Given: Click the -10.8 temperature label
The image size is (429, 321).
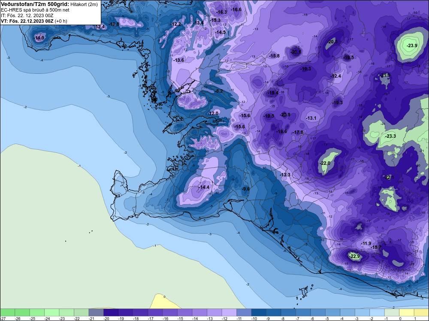Looking at the screenshot, I should pyautogui.click(x=114, y=24).
